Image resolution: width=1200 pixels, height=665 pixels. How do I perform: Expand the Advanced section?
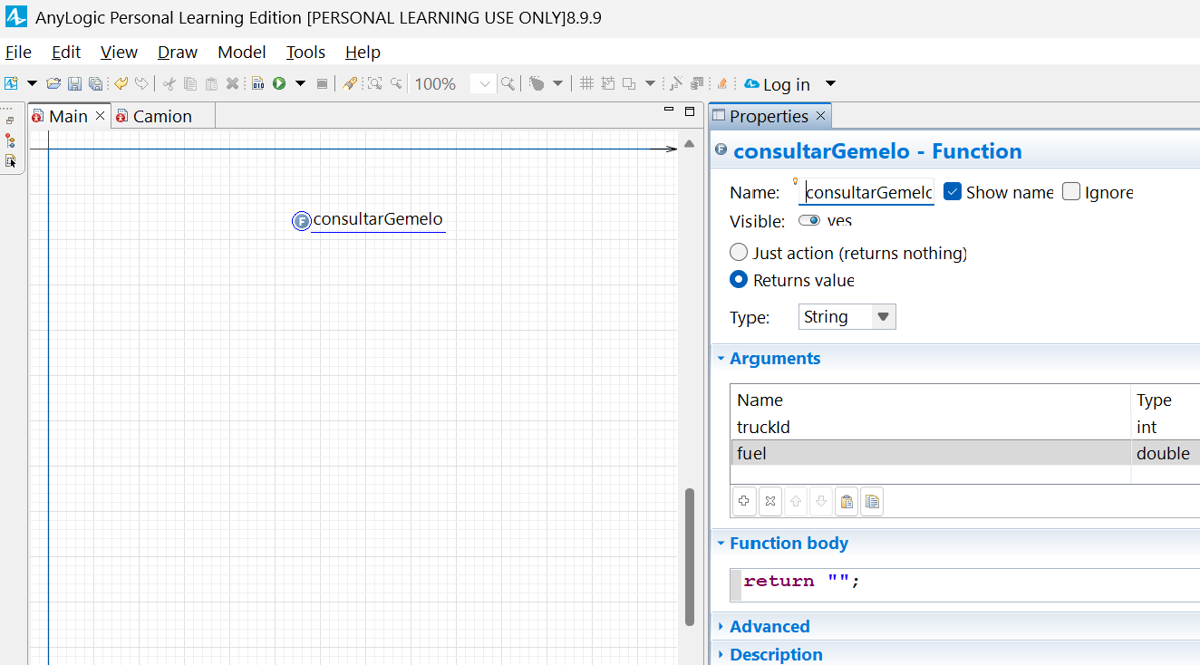coord(721,626)
